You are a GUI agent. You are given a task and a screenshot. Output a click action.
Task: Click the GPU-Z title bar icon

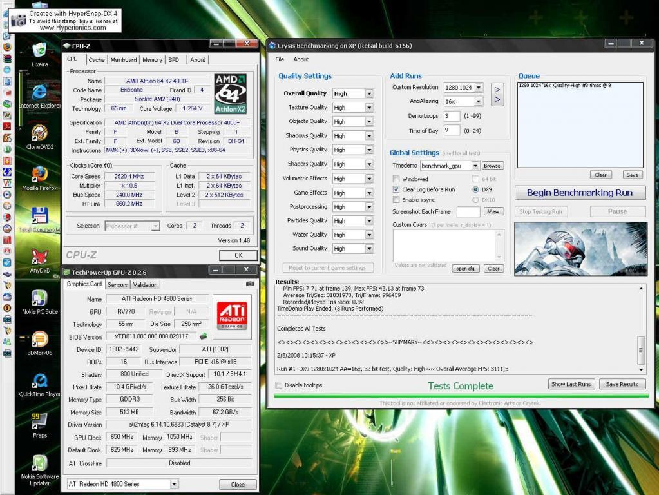tap(66, 272)
